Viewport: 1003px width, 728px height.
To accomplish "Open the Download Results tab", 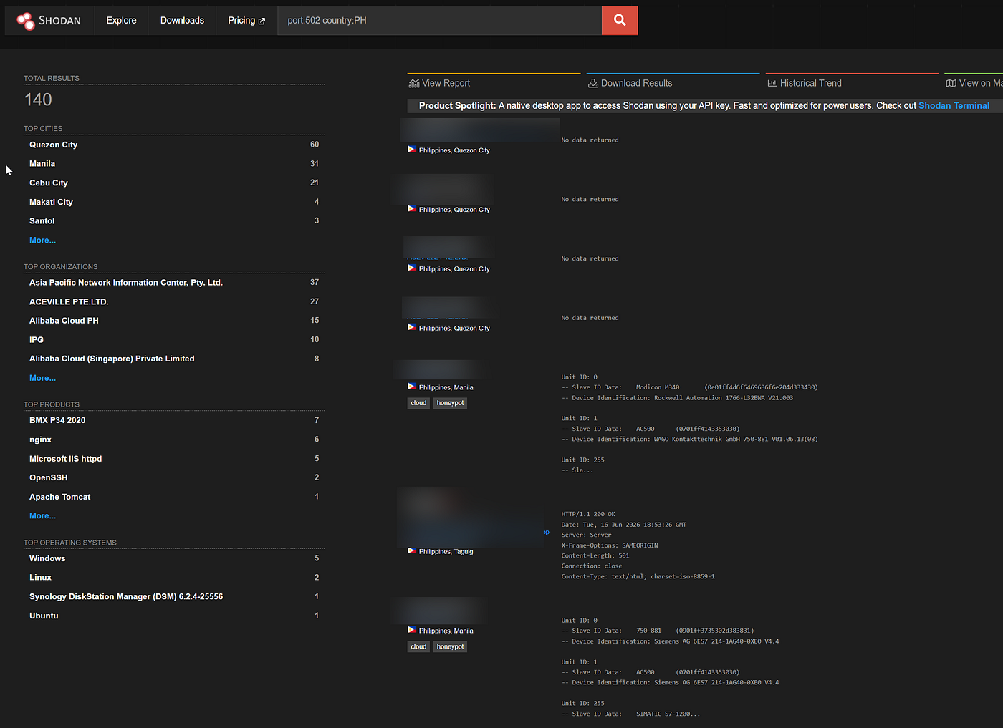I will [673, 83].
